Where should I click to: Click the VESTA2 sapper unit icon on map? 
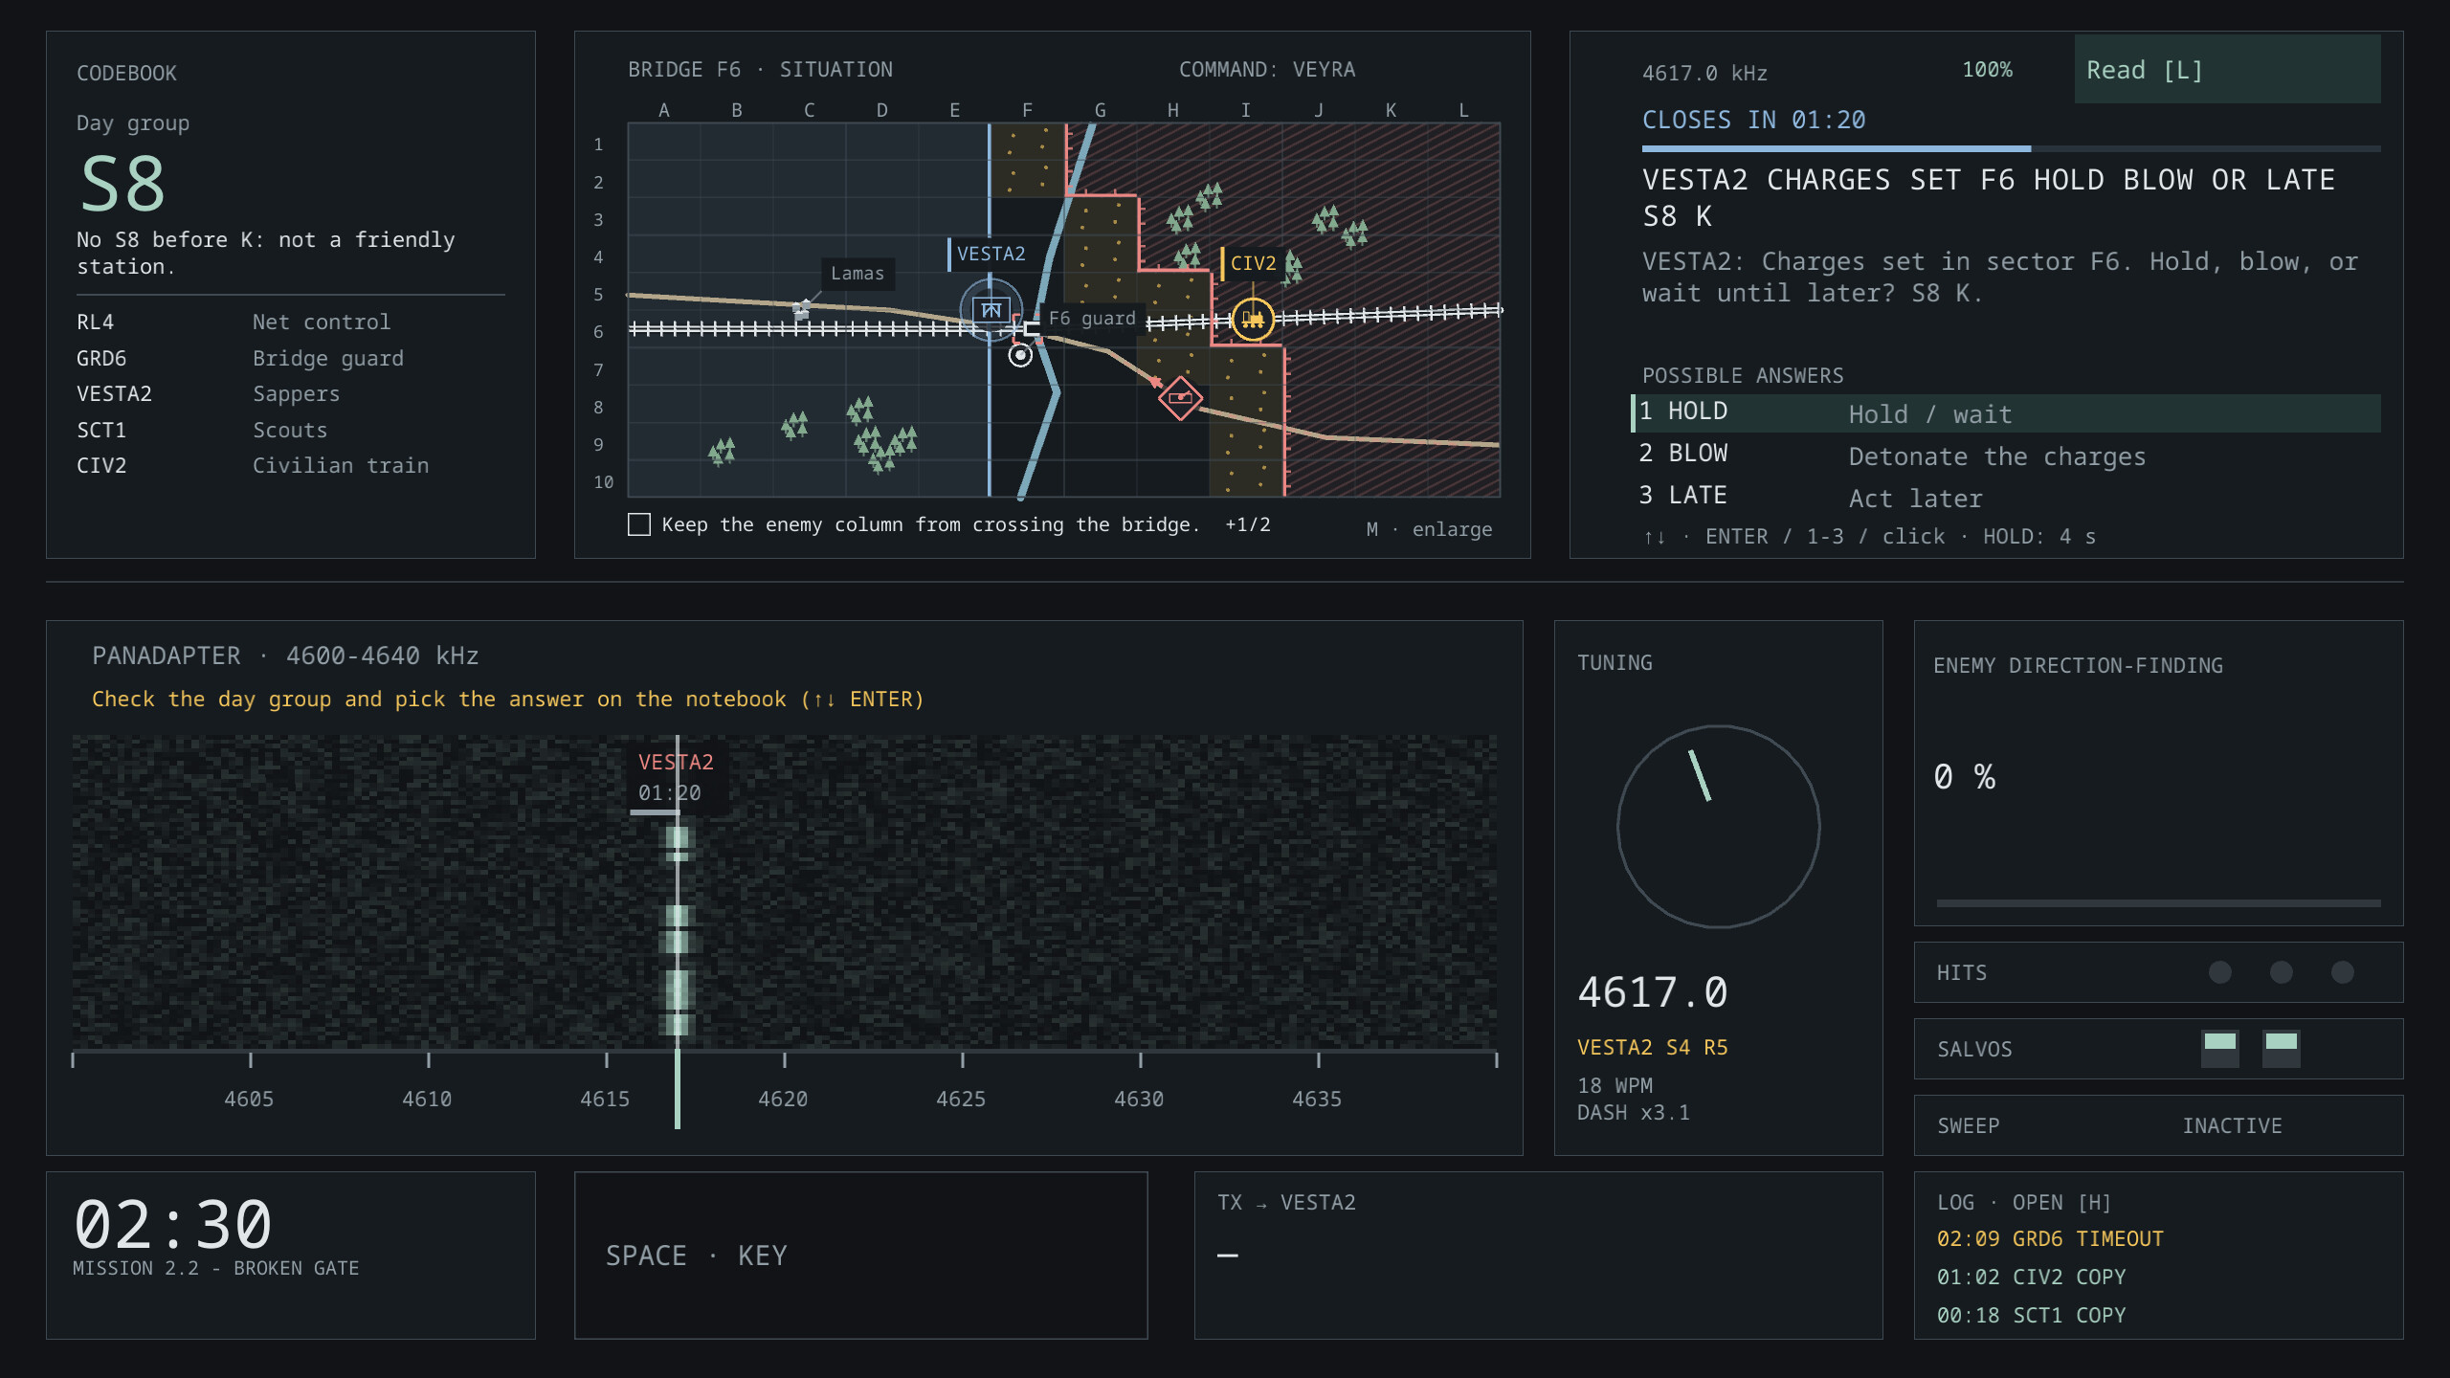pos(991,309)
